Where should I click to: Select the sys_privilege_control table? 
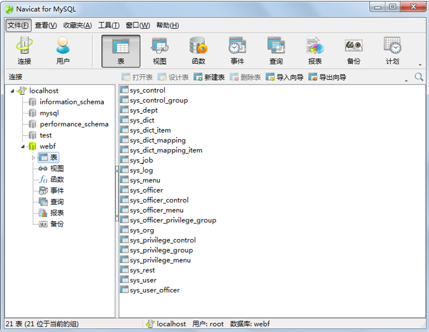158,240
